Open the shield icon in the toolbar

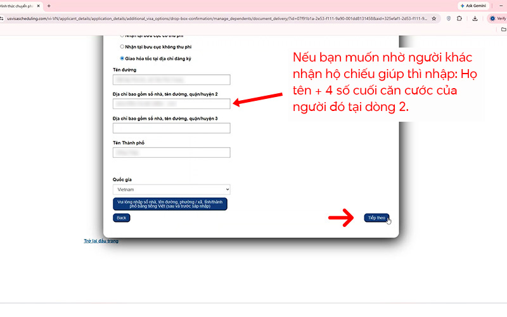(449, 19)
